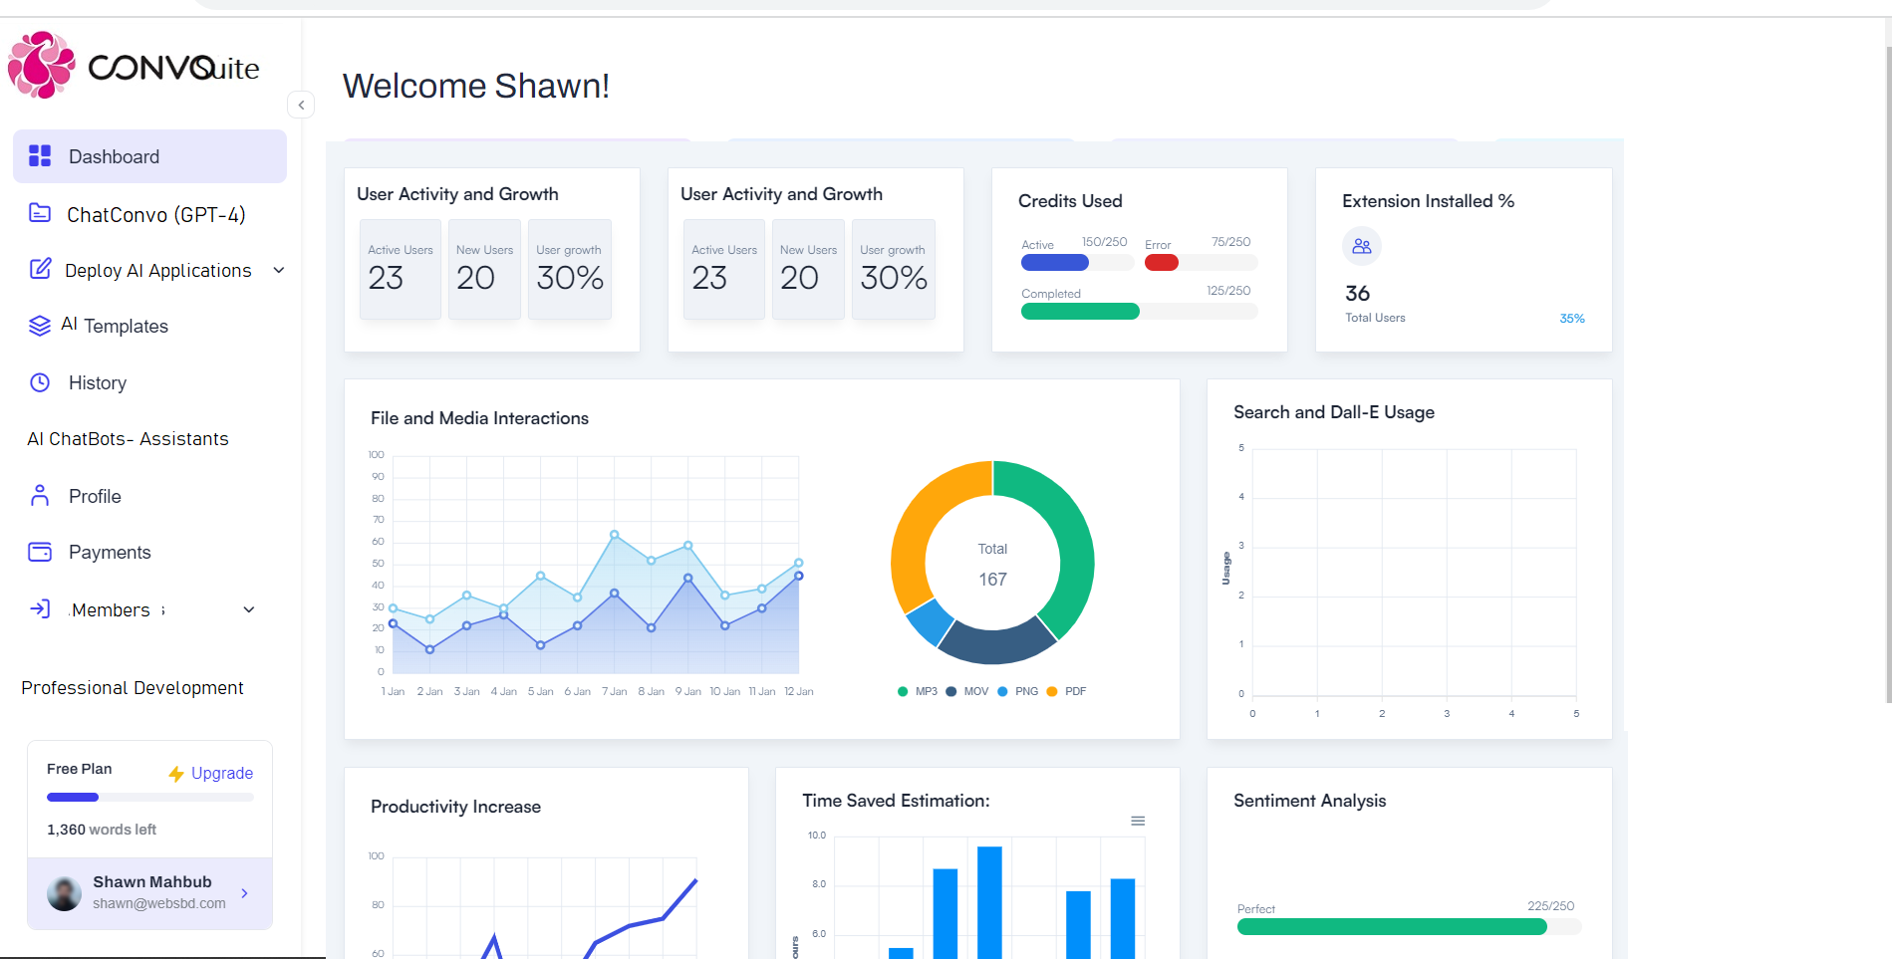Image resolution: width=1892 pixels, height=959 pixels.
Task: Toggle the MP3 legend entry
Action: click(x=918, y=691)
